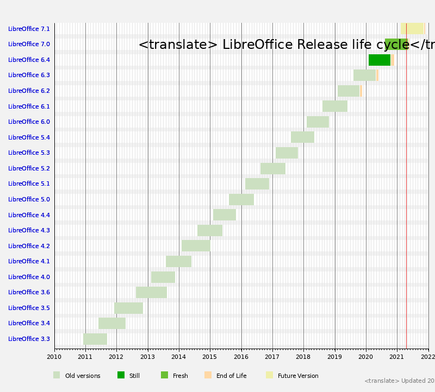Select the Fresh legend color box
The height and width of the screenshot is (392, 435).
click(x=164, y=375)
